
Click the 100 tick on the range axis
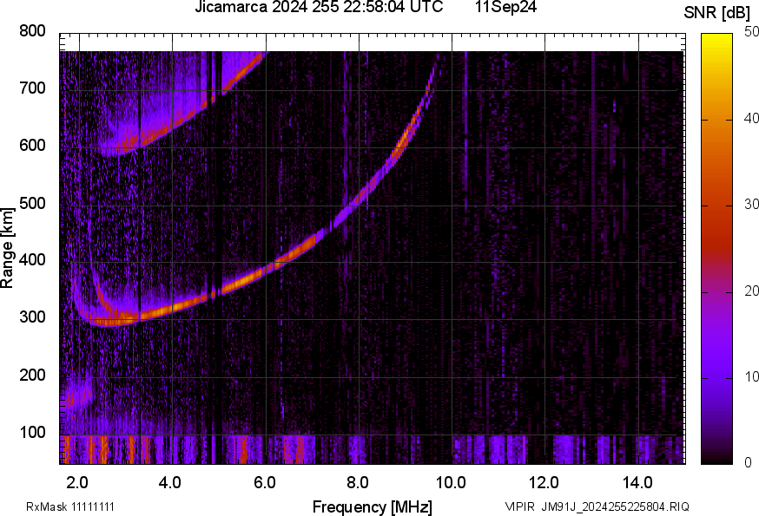[x=33, y=432]
